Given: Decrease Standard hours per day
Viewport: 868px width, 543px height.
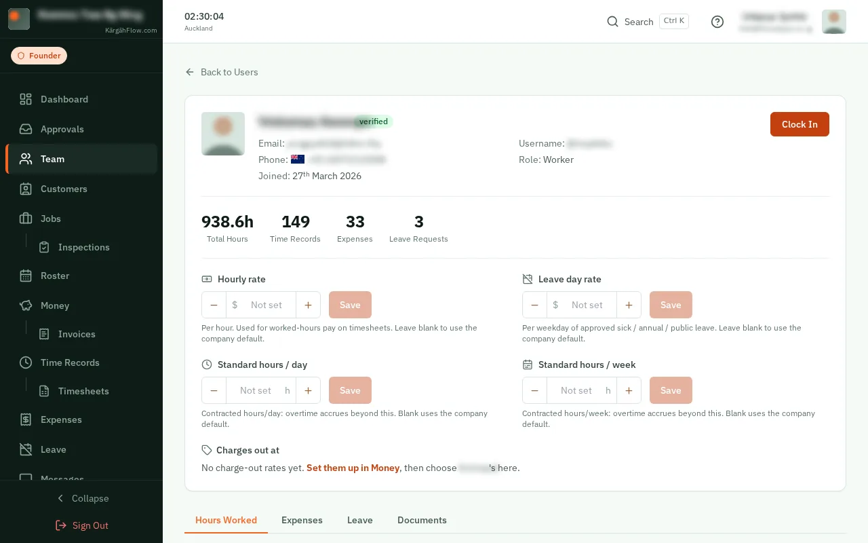Looking at the screenshot, I should pos(214,390).
